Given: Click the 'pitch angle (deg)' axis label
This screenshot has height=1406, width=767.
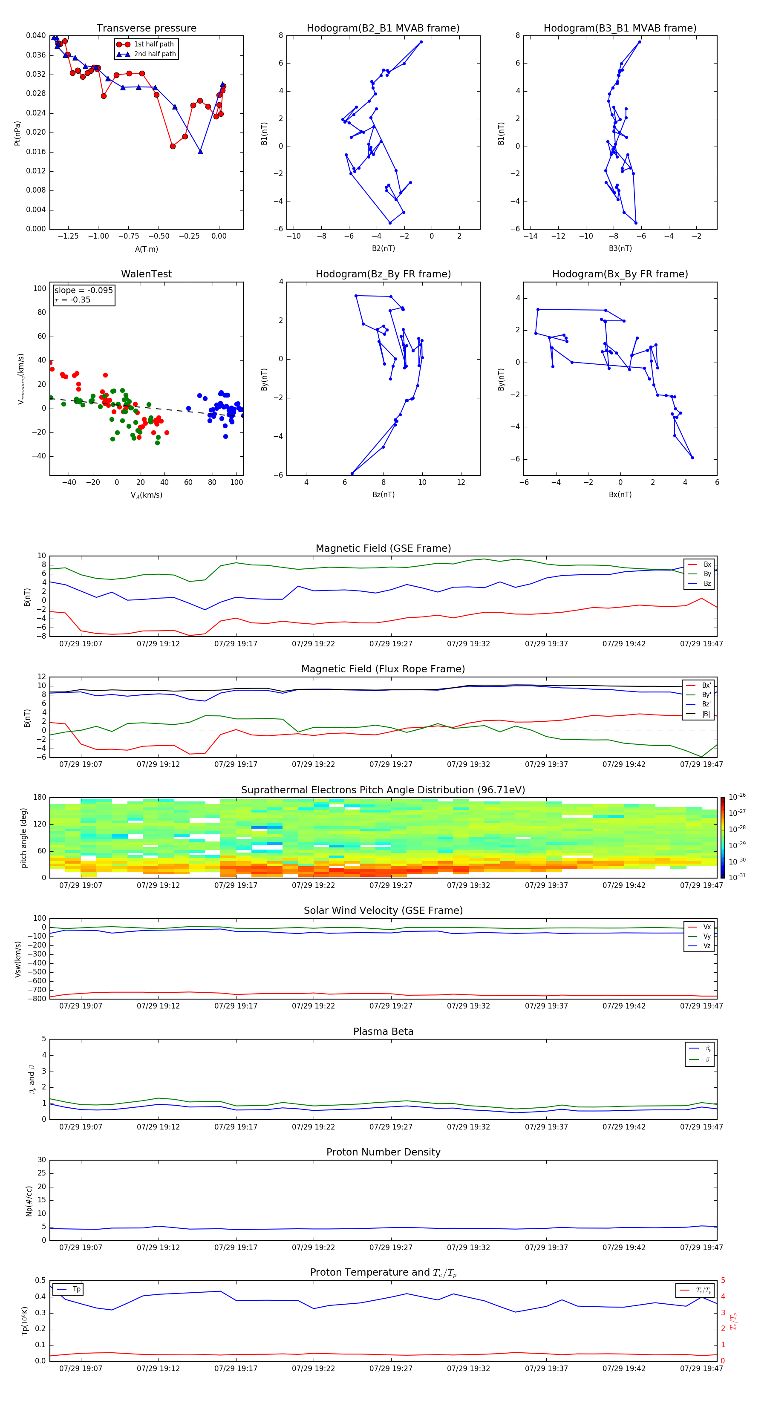Looking at the screenshot, I should [x=23, y=838].
